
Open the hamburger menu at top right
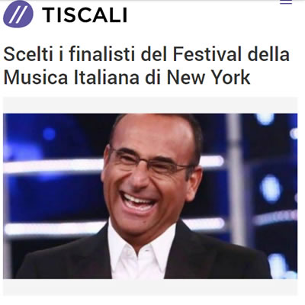286,2
